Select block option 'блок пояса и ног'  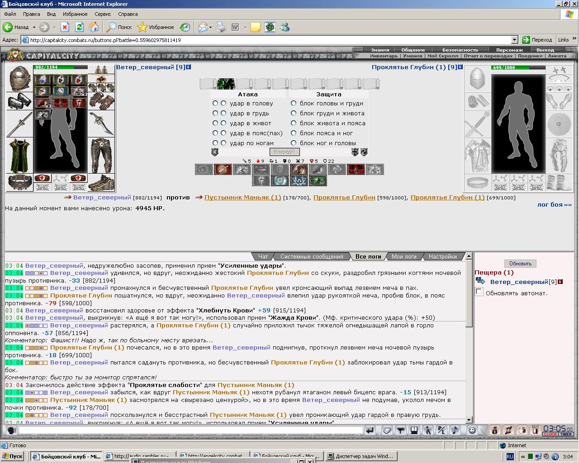point(294,133)
